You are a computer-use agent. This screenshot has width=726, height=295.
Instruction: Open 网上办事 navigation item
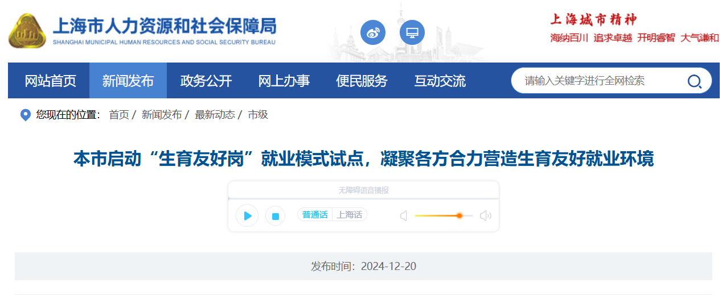tap(284, 81)
